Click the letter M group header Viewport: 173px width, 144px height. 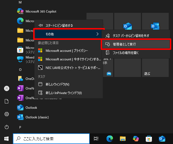(x=20, y=2)
